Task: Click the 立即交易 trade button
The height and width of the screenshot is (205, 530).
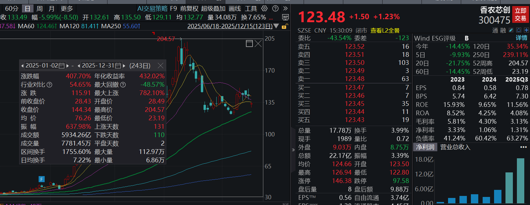Action: pos(521,14)
